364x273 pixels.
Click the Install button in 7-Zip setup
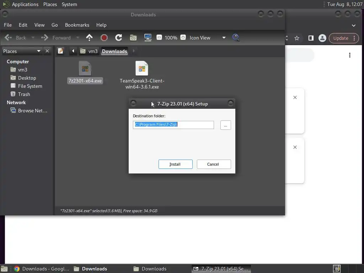175,164
